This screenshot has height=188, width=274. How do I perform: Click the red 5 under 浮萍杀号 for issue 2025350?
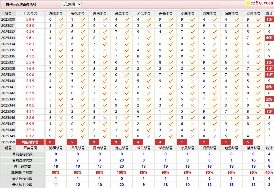[248, 142]
